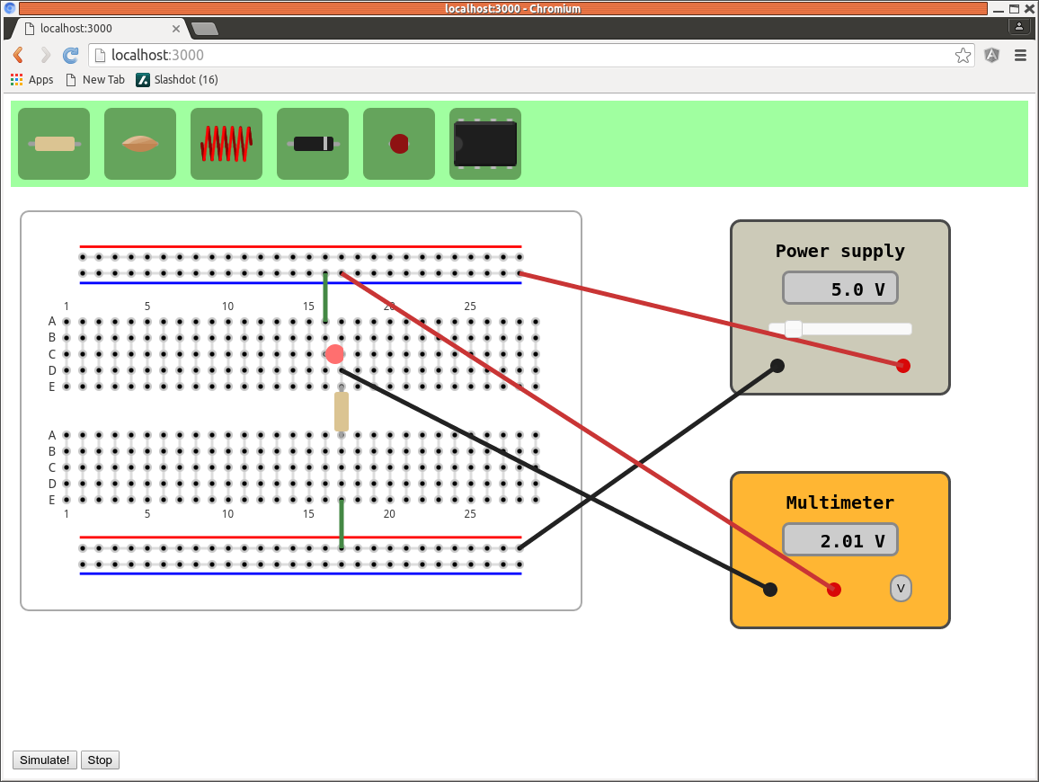Open a new tab with the blank tab button
Viewport: 1039px width, 782px height.
(x=204, y=29)
